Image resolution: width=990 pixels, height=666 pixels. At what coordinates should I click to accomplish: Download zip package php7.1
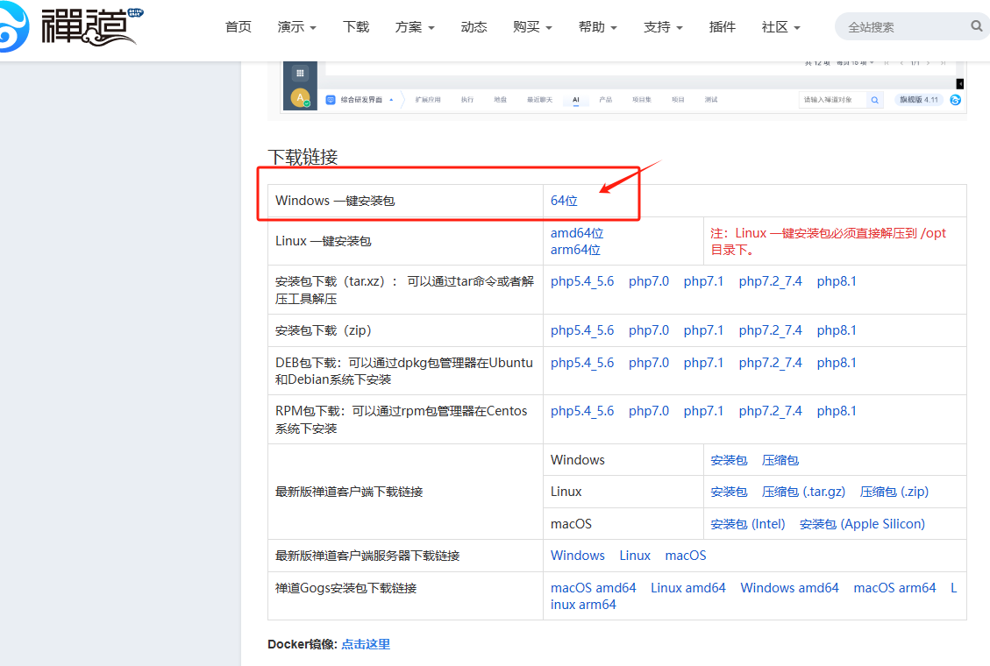[703, 330]
